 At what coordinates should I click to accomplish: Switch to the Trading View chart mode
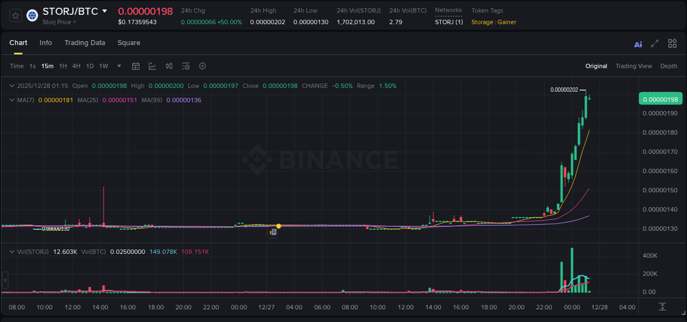click(x=634, y=66)
